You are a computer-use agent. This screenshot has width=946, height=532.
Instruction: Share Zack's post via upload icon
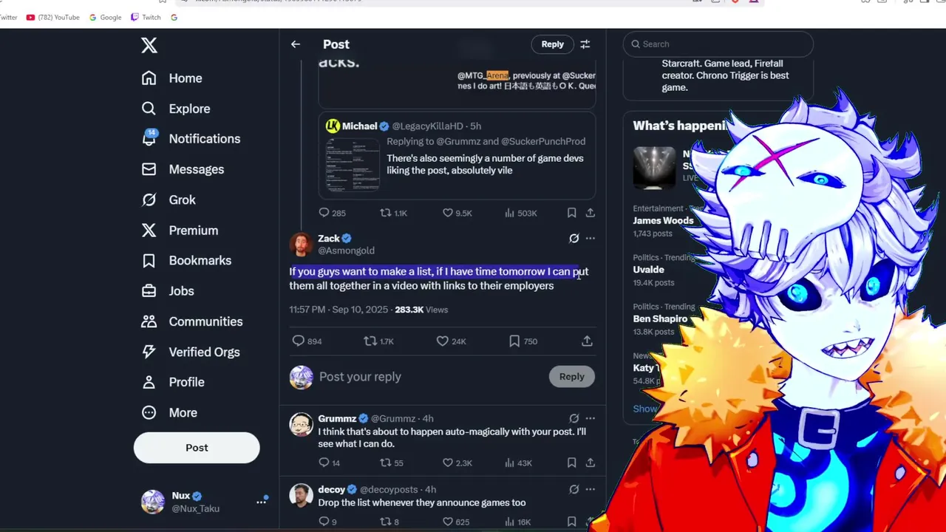point(587,341)
